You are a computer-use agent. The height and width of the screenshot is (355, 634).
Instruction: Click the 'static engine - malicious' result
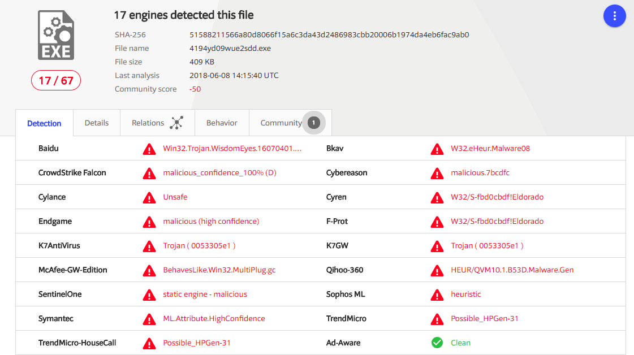coord(205,294)
